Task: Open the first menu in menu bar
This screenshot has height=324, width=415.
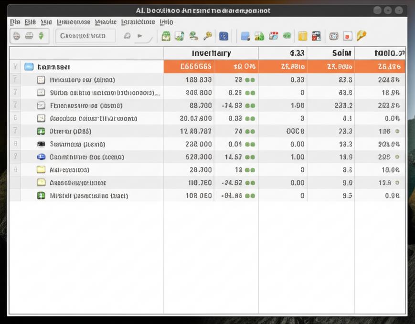Action: coord(15,22)
